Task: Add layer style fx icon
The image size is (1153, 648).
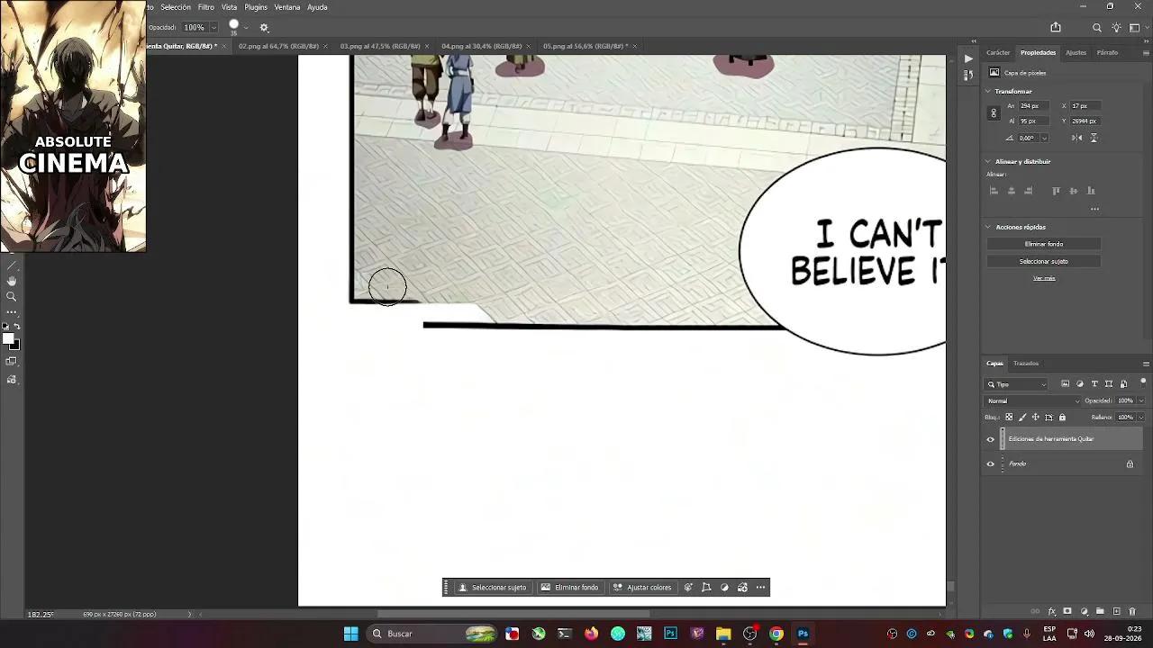Action: coord(1051,612)
